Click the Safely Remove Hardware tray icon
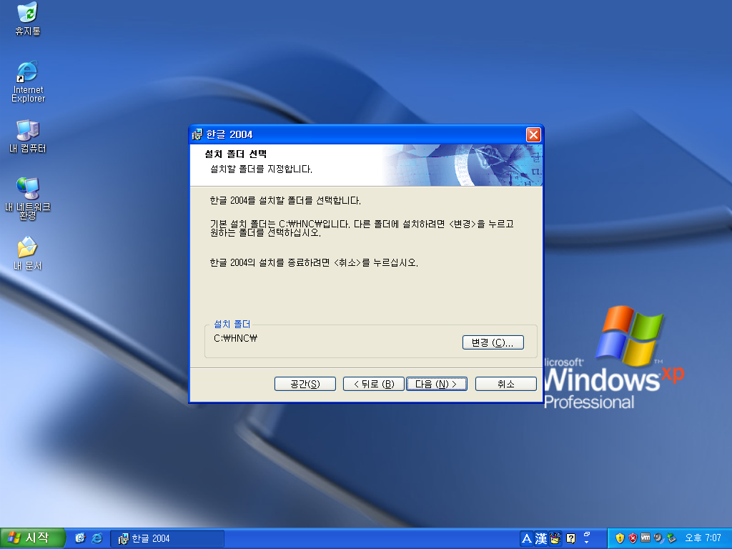 671,538
